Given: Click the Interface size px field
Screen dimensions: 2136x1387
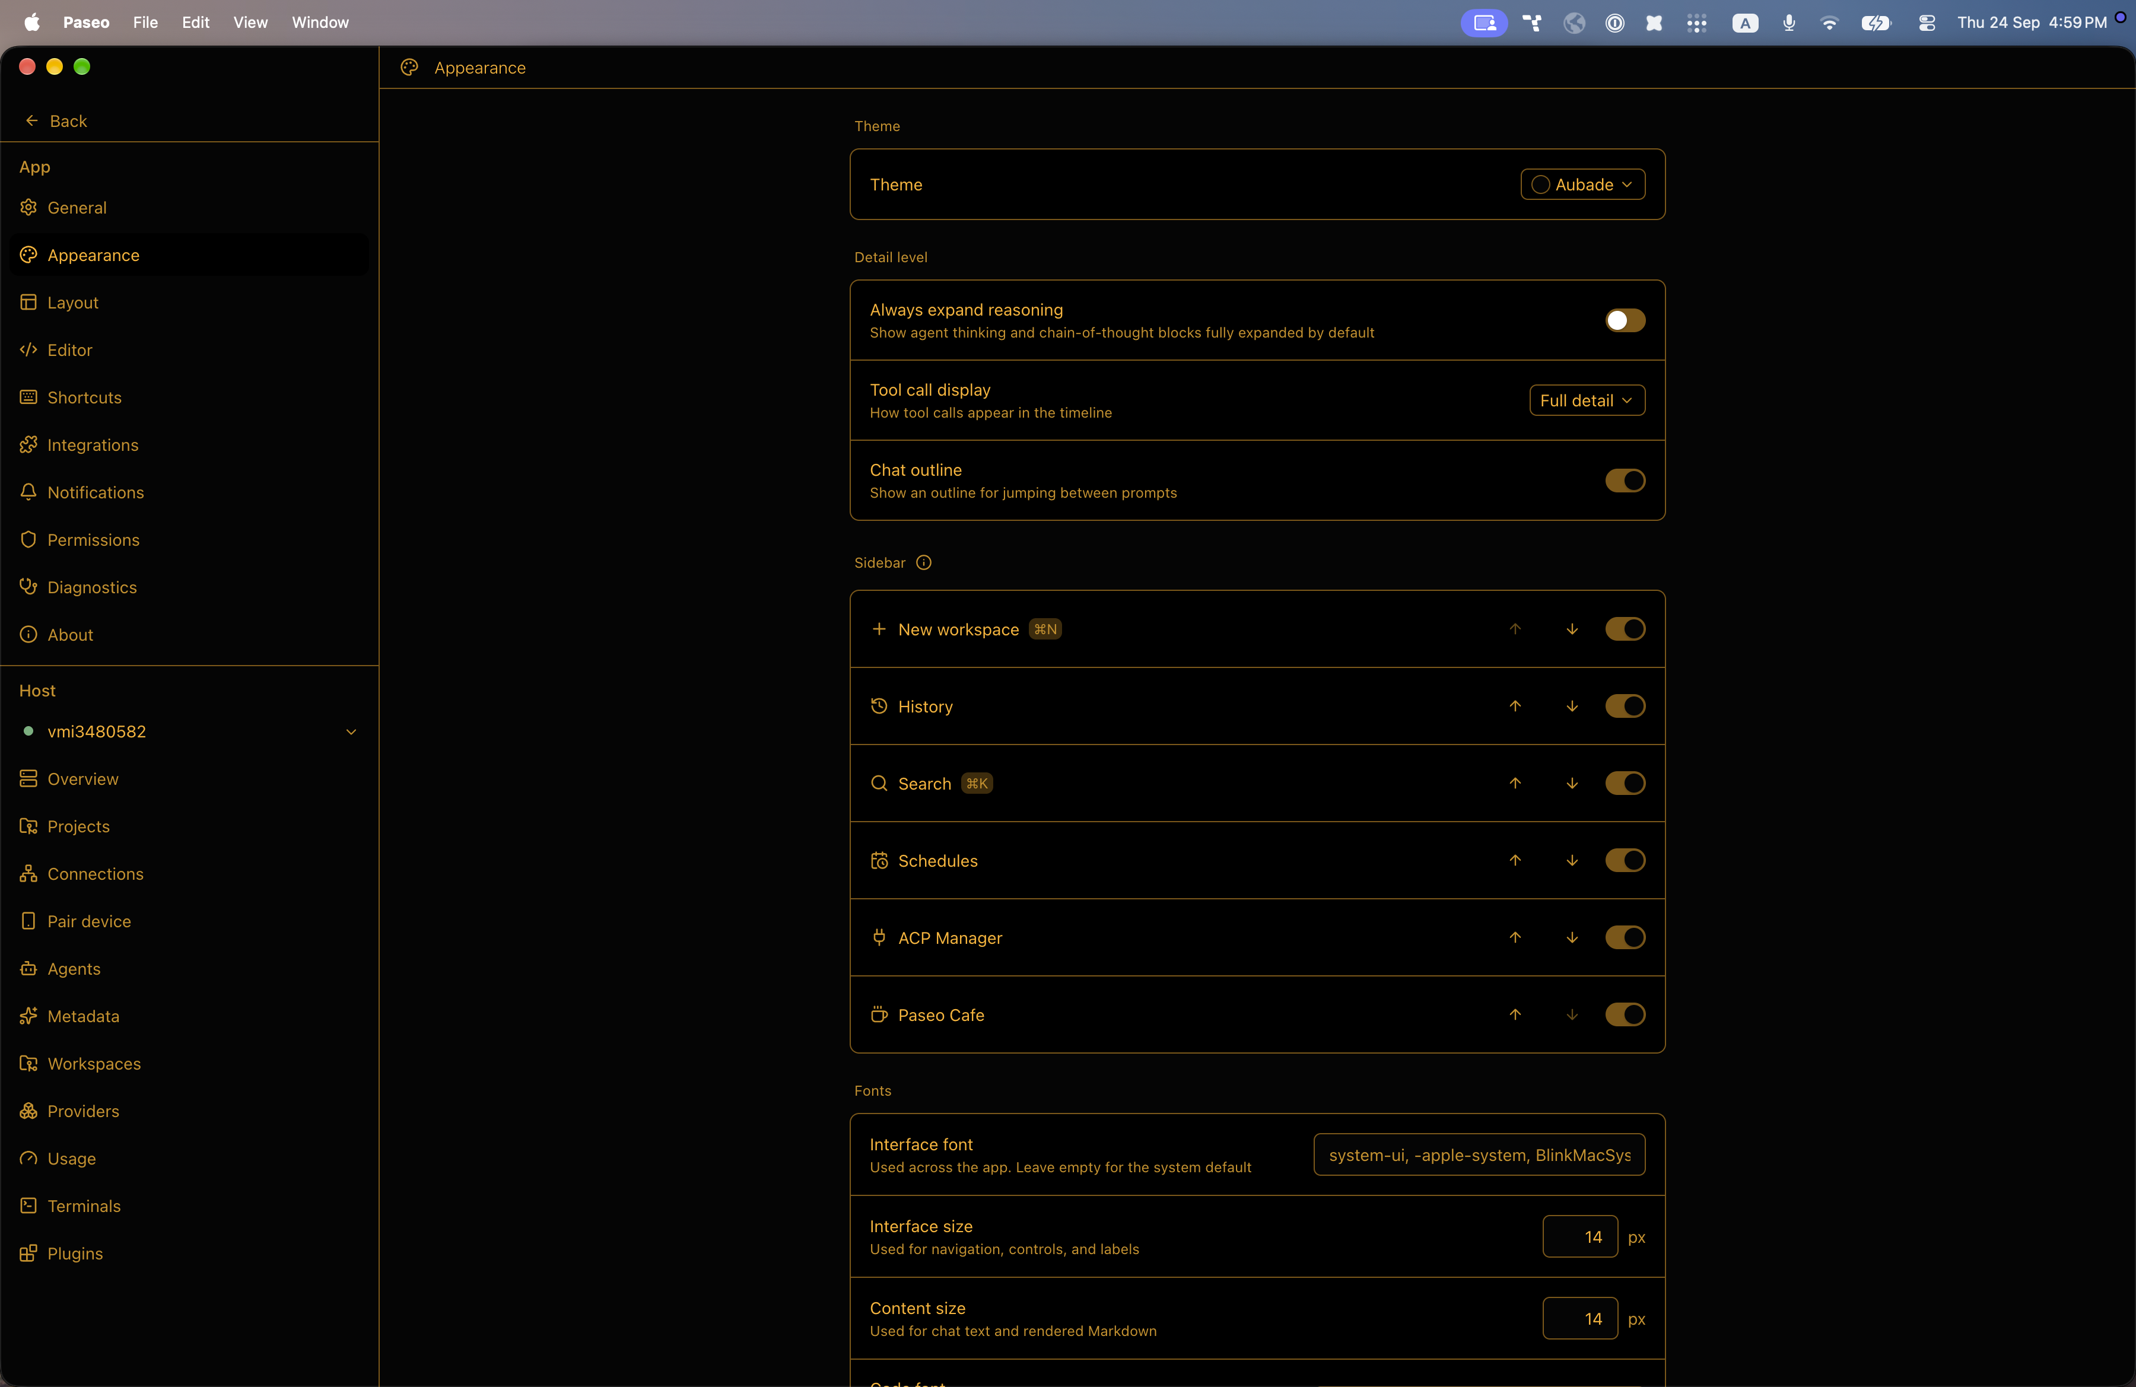Looking at the screenshot, I should pyautogui.click(x=1579, y=1237).
